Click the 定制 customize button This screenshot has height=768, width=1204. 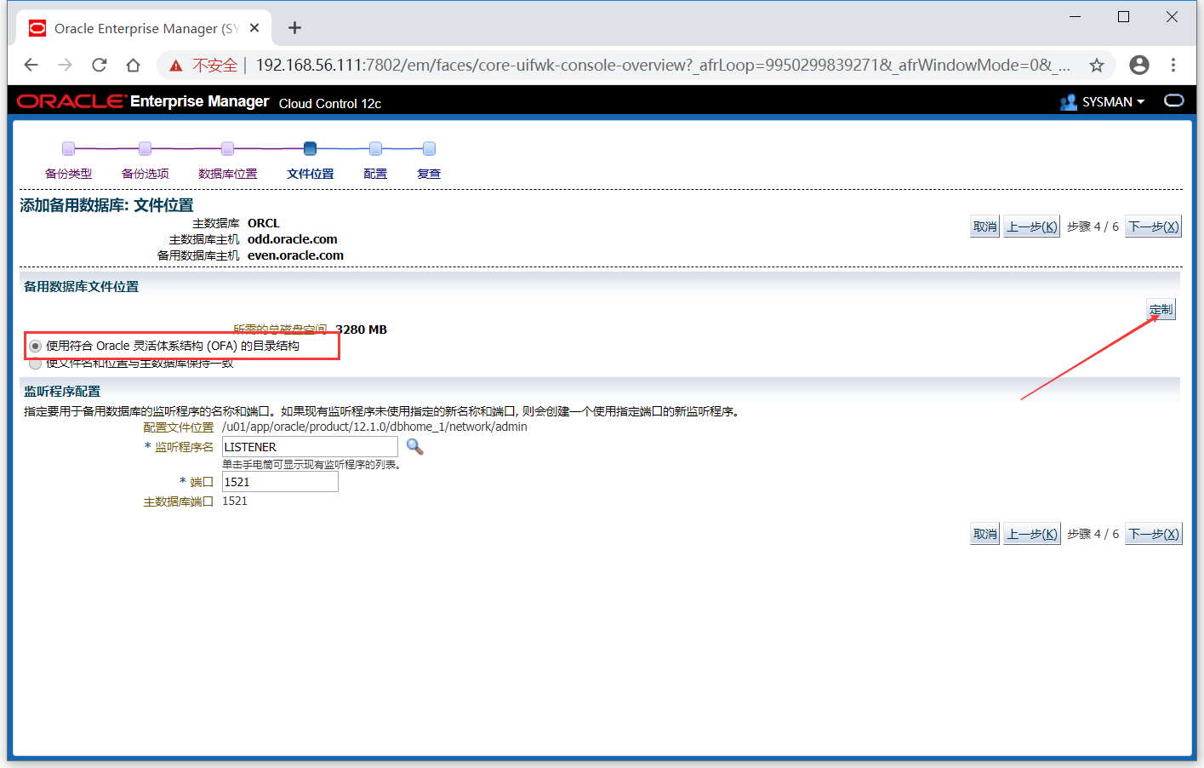click(1161, 309)
